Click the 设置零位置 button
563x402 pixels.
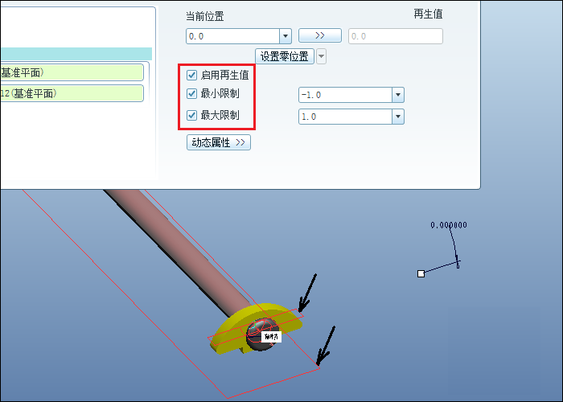pos(285,56)
